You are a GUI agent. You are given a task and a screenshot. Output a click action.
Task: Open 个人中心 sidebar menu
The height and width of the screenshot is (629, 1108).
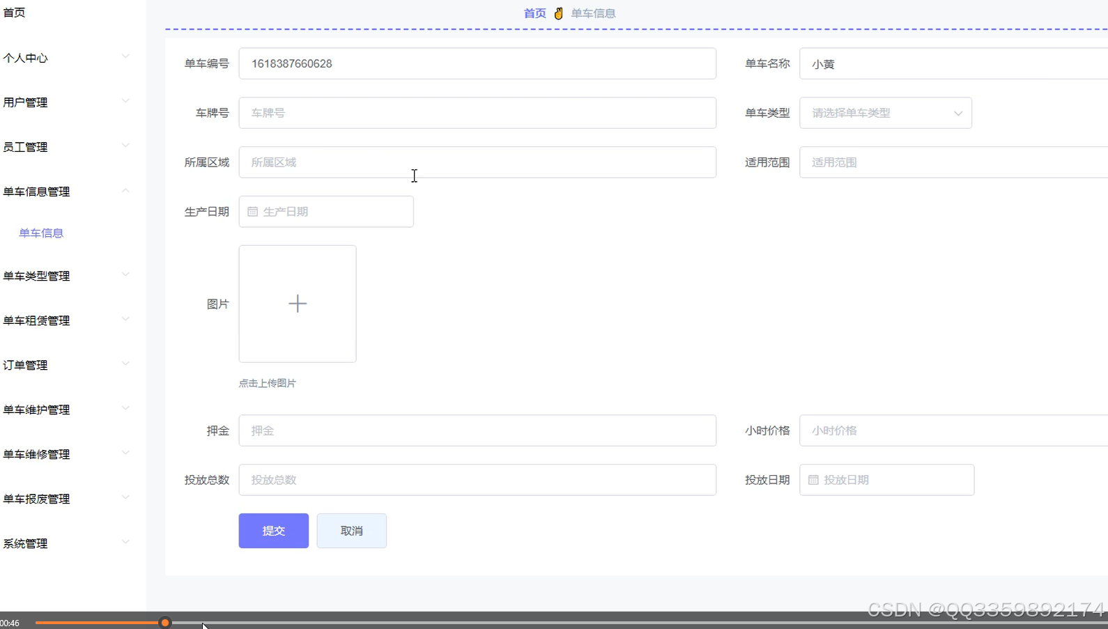(x=26, y=58)
